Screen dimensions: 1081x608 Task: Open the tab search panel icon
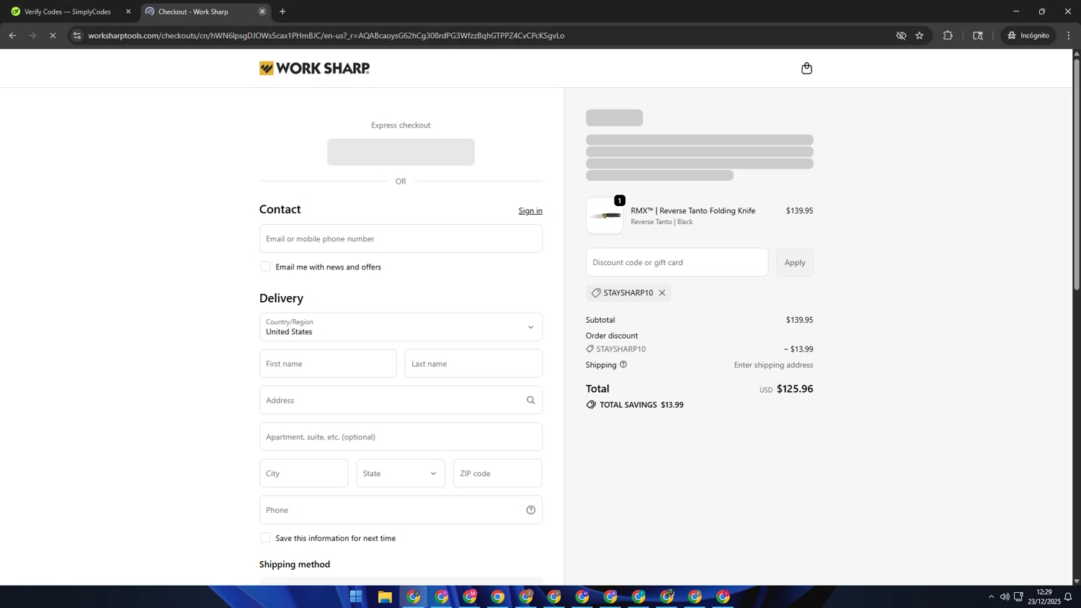[x=978, y=35]
